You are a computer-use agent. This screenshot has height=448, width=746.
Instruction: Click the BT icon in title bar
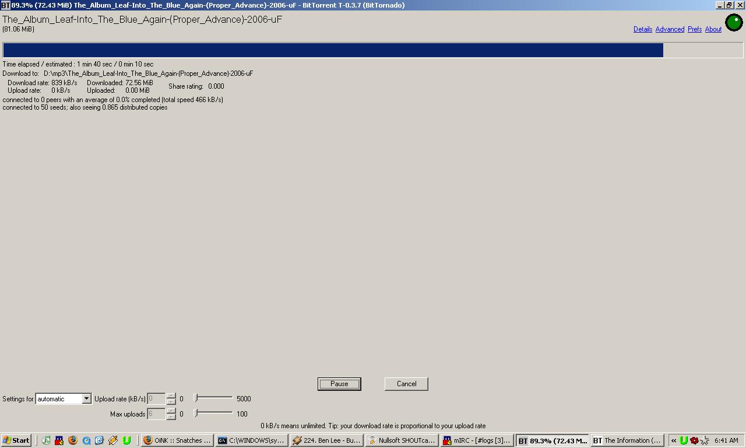[x=5, y=5]
